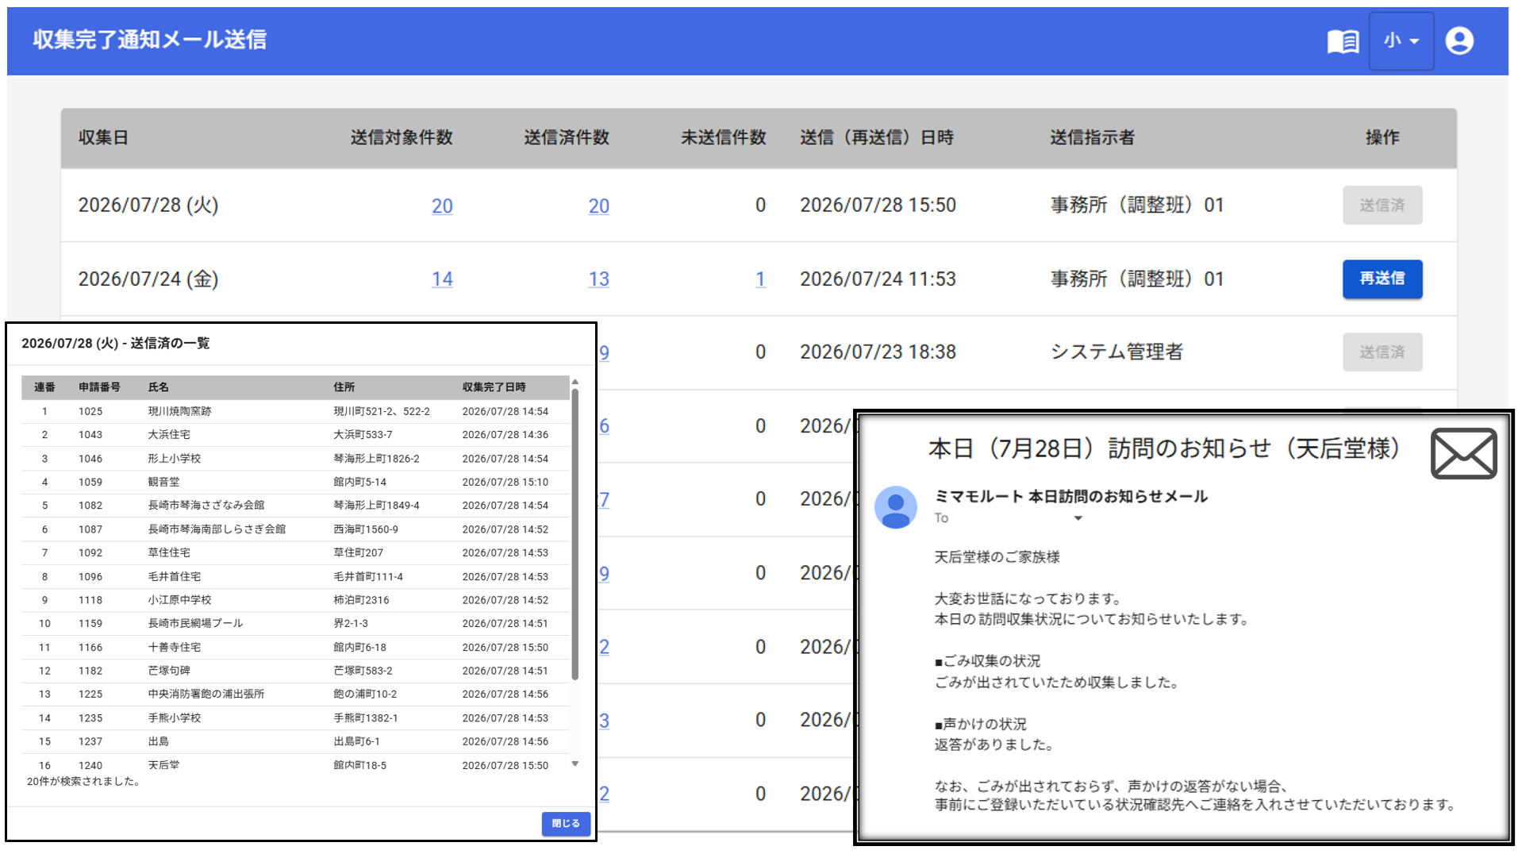The width and height of the screenshot is (1518, 854).
Task: Click the システム管理者 sender cell
Action: pos(1116,352)
